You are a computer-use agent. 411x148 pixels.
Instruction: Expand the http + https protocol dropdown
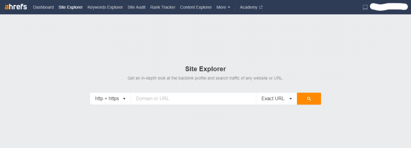click(x=110, y=99)
